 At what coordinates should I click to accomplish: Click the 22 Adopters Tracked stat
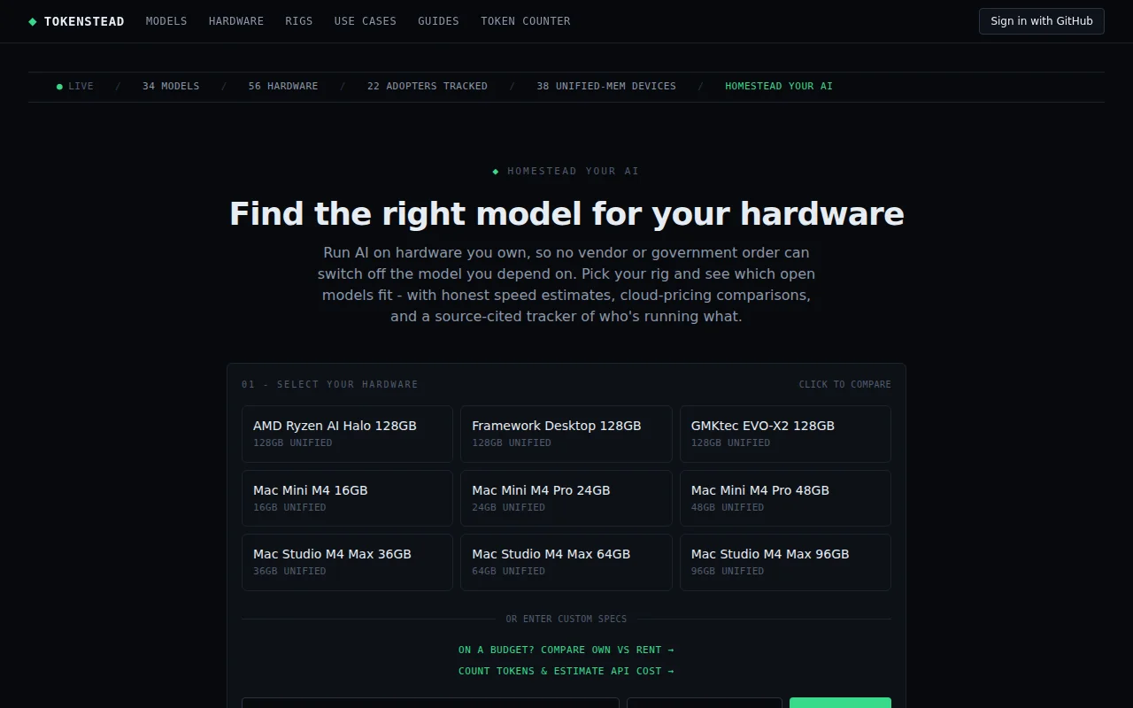coord(428,87)
